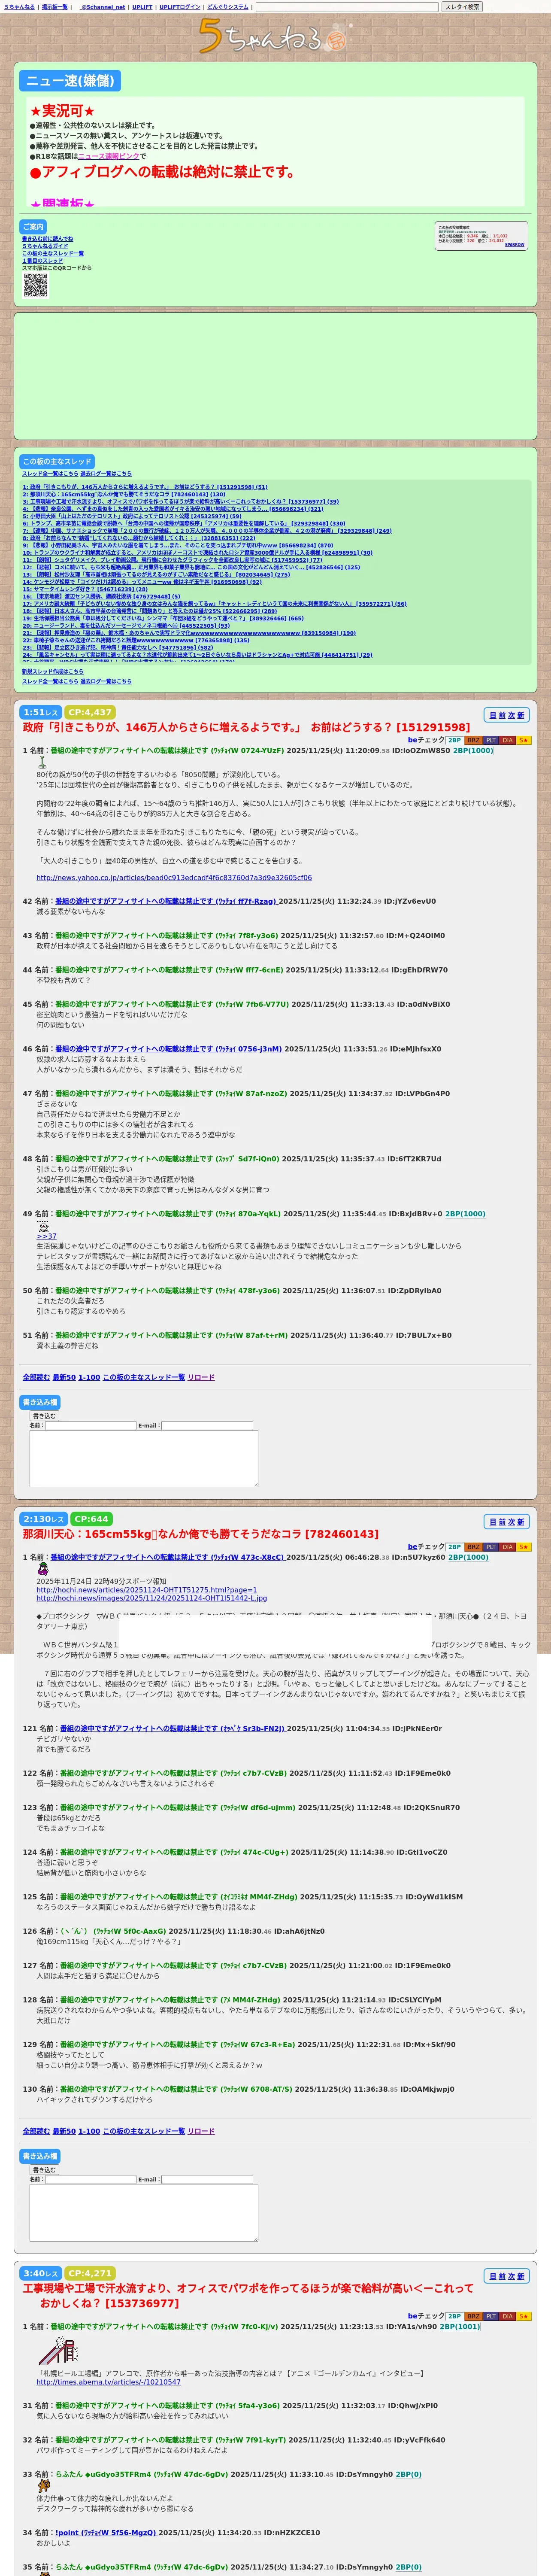Click the PLT badge in the 那須川天心 thread header
Screen dimensions: 551x2576
pos(491,1547)
